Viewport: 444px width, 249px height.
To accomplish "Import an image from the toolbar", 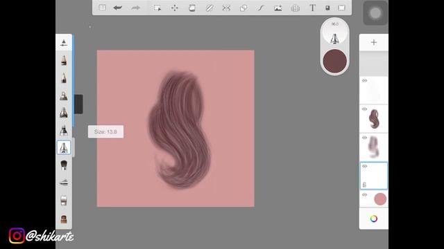I will [278, 8].
